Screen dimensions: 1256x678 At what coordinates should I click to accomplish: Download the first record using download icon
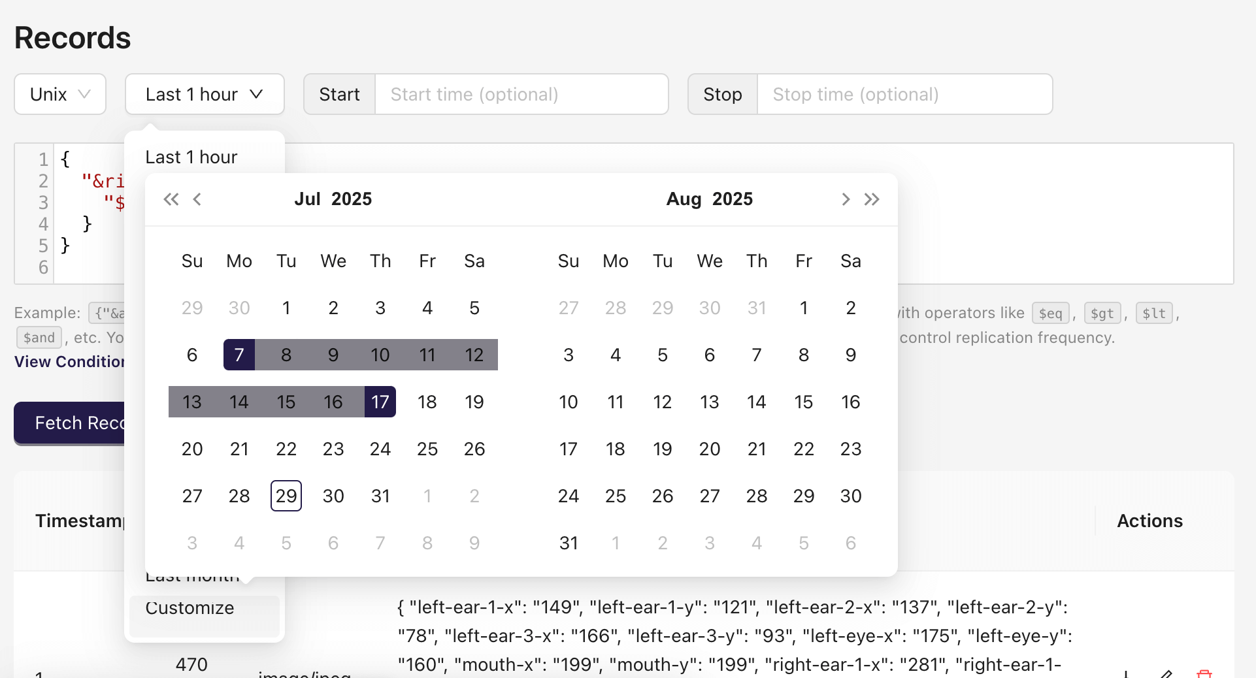click(x=1126, y=674)
